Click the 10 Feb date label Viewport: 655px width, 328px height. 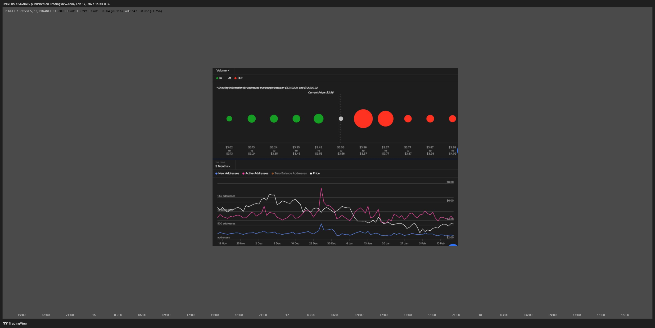point(440,244)
